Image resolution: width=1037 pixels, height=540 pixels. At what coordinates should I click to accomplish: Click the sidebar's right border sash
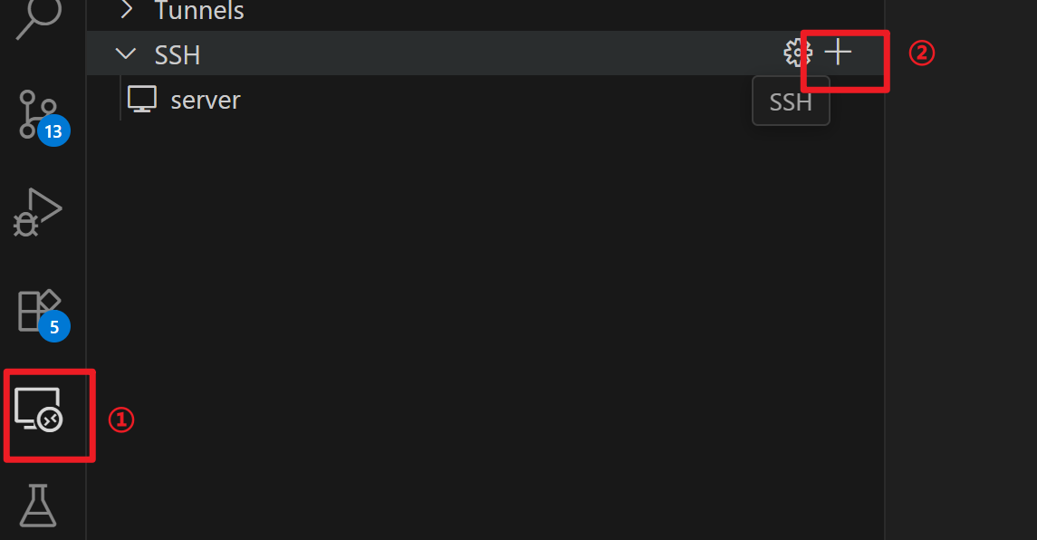click(x=884, y=270)
